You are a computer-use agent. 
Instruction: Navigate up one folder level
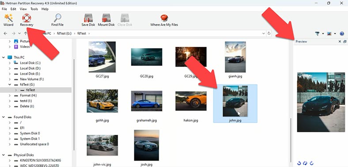click(x=26, y=33)
